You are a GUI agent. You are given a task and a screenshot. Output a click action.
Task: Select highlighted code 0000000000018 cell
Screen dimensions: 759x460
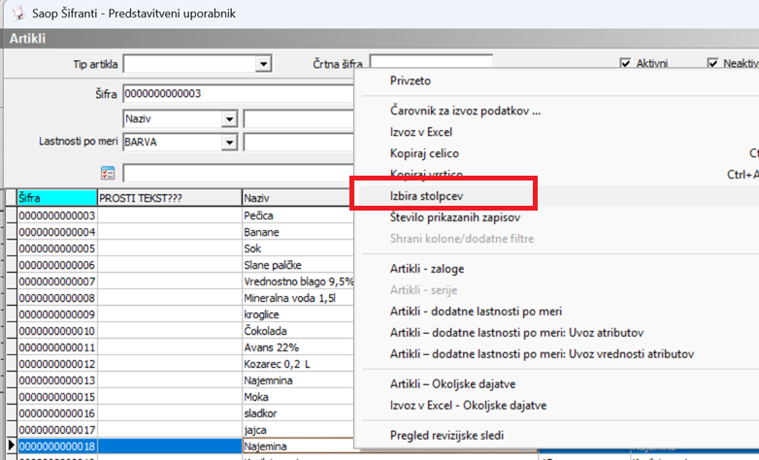coord(57,446)
